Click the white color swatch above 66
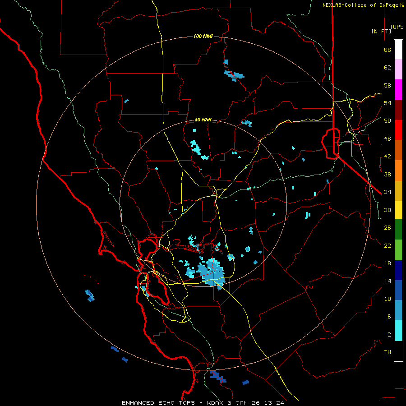406x406 pixels. pos(398,50)
